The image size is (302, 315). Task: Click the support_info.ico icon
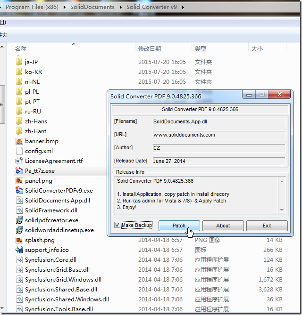click(x=19, y=250)
